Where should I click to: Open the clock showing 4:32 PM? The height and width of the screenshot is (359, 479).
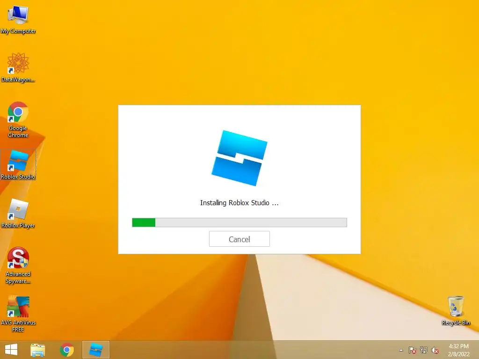click(x=458, y=350)
